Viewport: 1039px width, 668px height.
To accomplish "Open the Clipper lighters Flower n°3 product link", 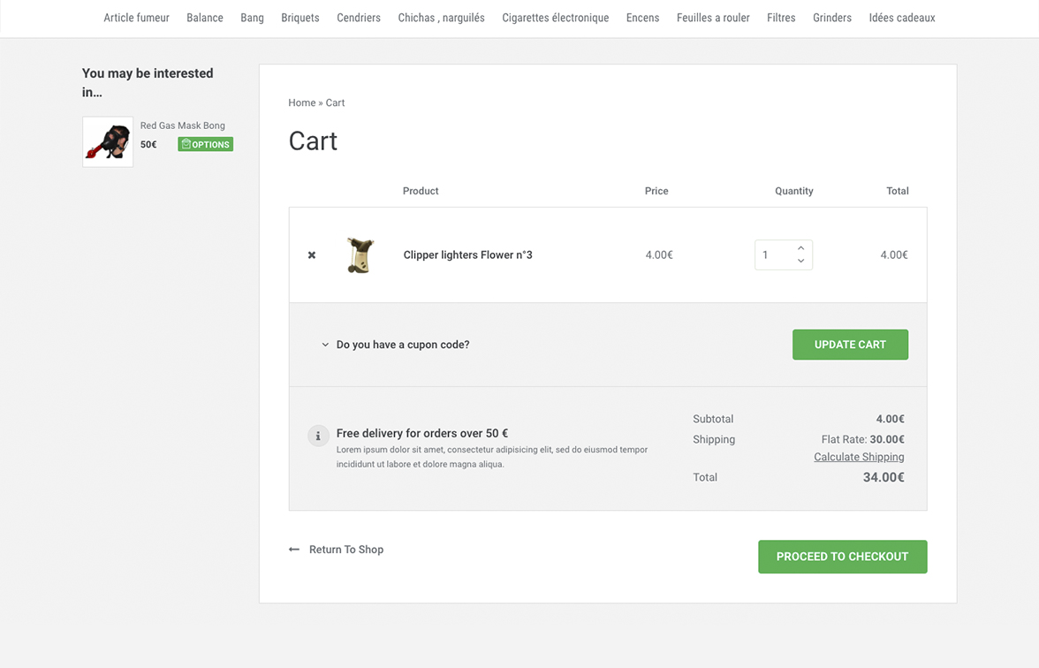I will (x=467, y=255).
